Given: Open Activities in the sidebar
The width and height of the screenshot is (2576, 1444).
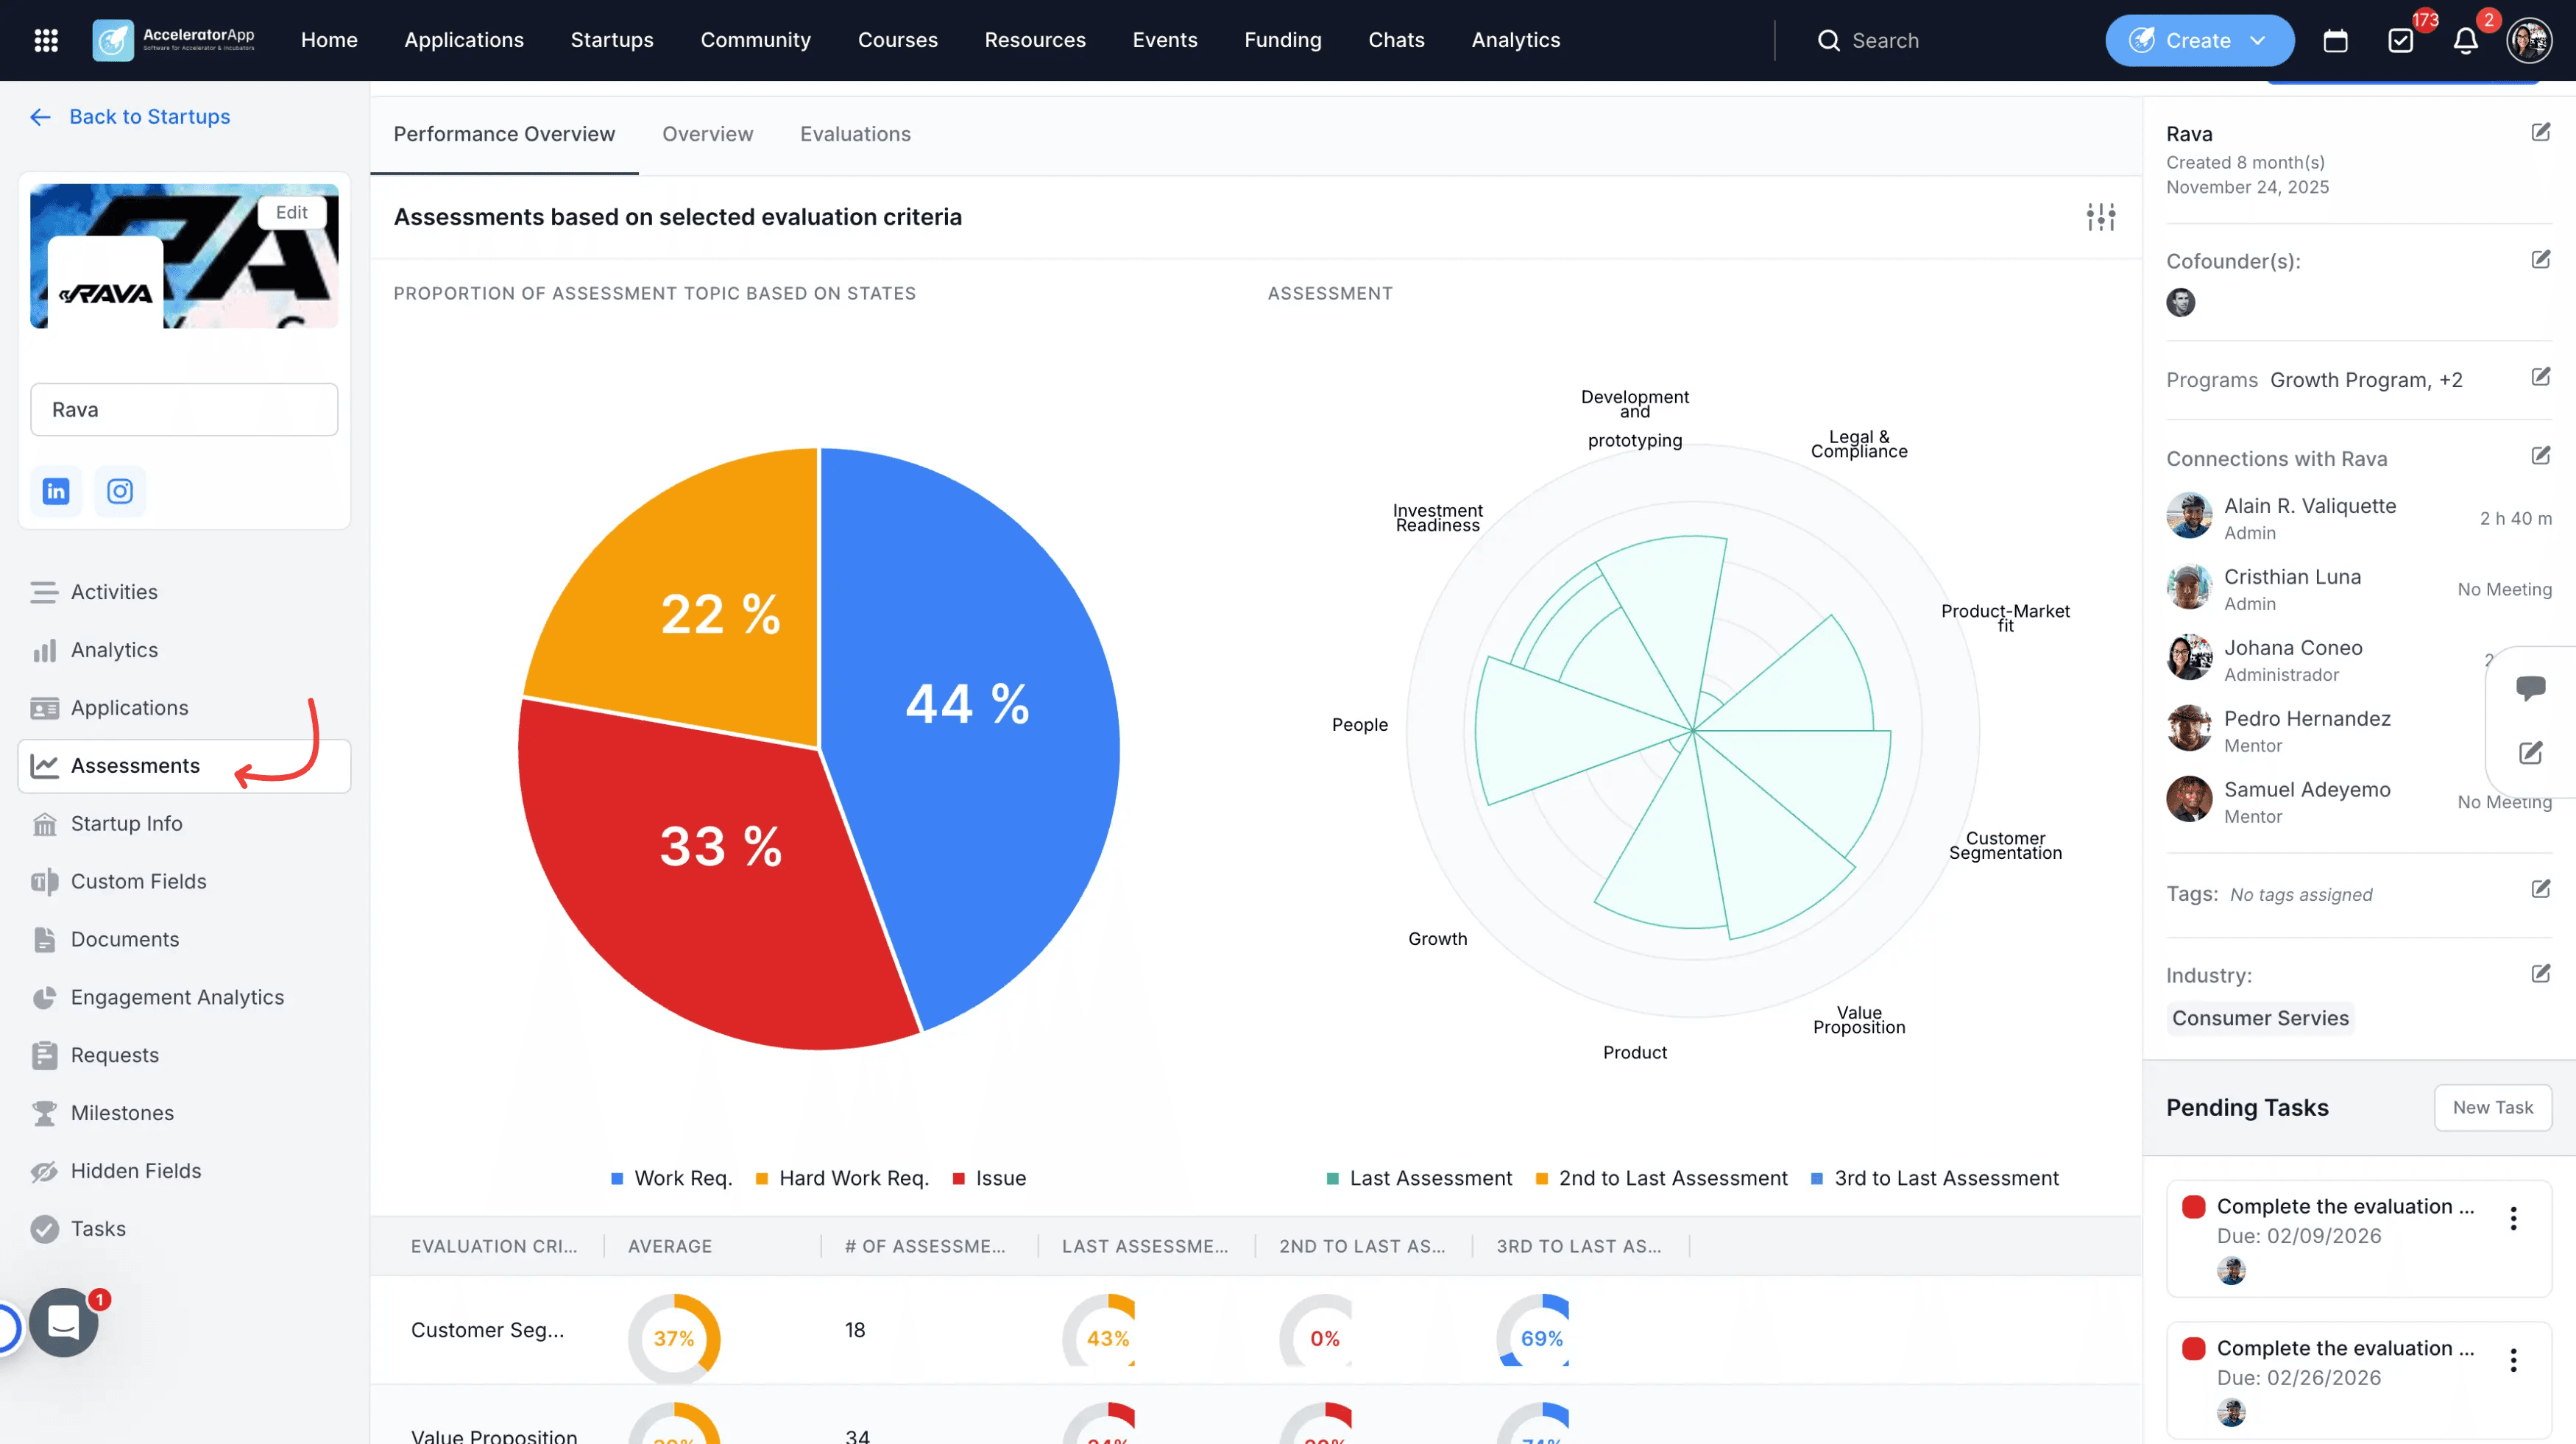Looking at the screenshot, I should [x=184, y=592].
